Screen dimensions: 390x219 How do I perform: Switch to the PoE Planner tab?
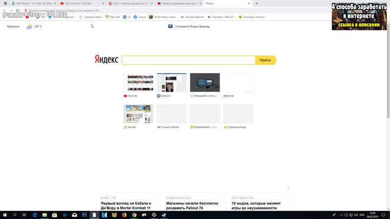coord(32,3)
